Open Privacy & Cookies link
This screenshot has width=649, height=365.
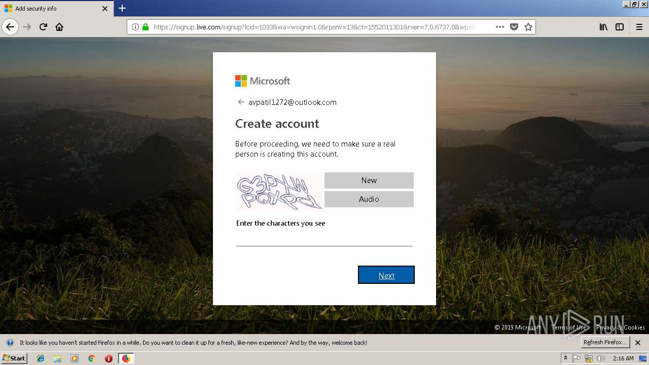coord(621,327)
